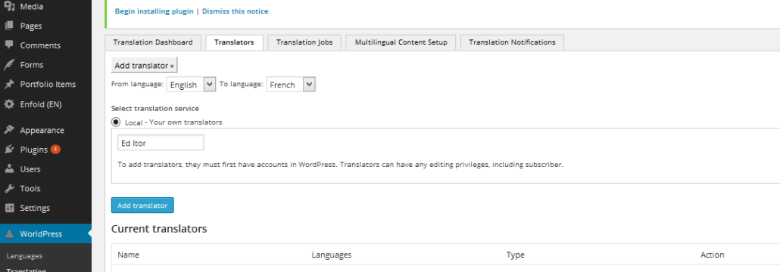Click the Enfold (EN) gear icon
This screenshot has height=272, width=780.
click(9, 104)
